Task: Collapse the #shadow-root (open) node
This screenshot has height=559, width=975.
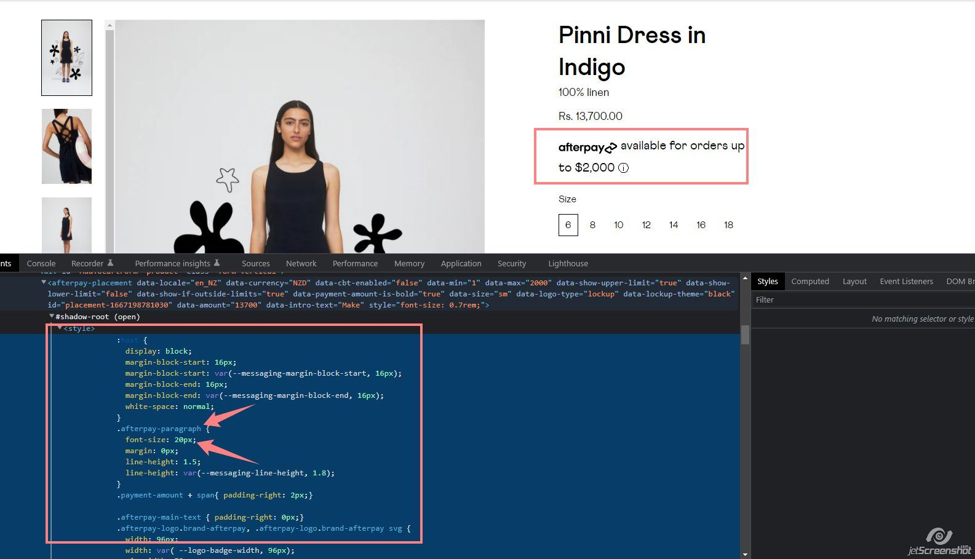Action: tap(52, 317)
